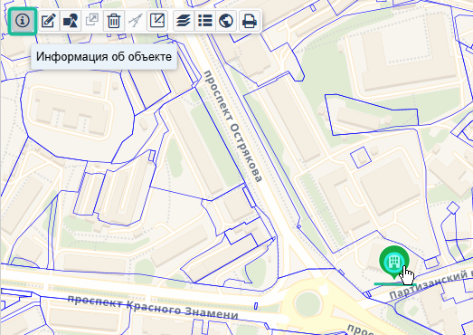Click the "проспект Острякова" street label
This screenshot has width=473, height=335.
pos(232,126)
